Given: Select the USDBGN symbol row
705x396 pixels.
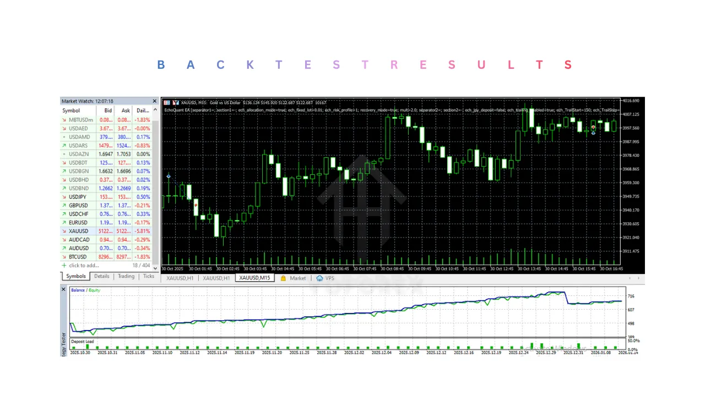Looking at the screenshot, I should coord(106,171).
